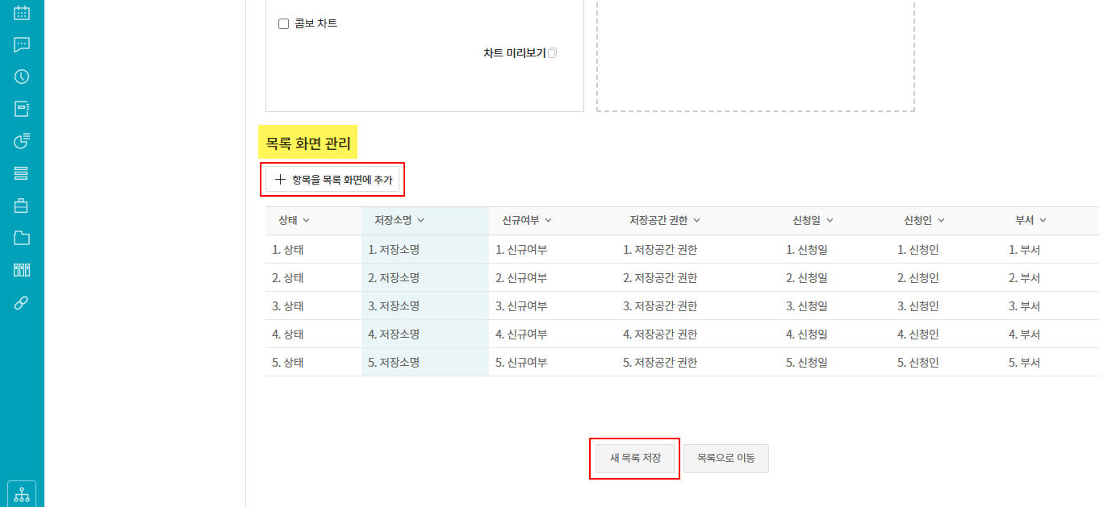The height and width of the screenshot is (507, 1116).
Task: Select the '3. 저장공간 권한' table cell
Action: click(660, 306)
